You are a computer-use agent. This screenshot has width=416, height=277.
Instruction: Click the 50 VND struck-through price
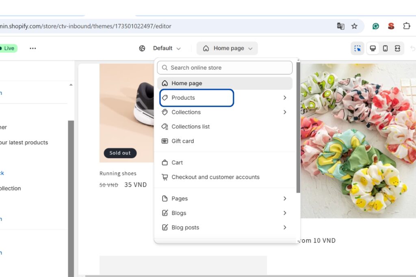point(109,185)
